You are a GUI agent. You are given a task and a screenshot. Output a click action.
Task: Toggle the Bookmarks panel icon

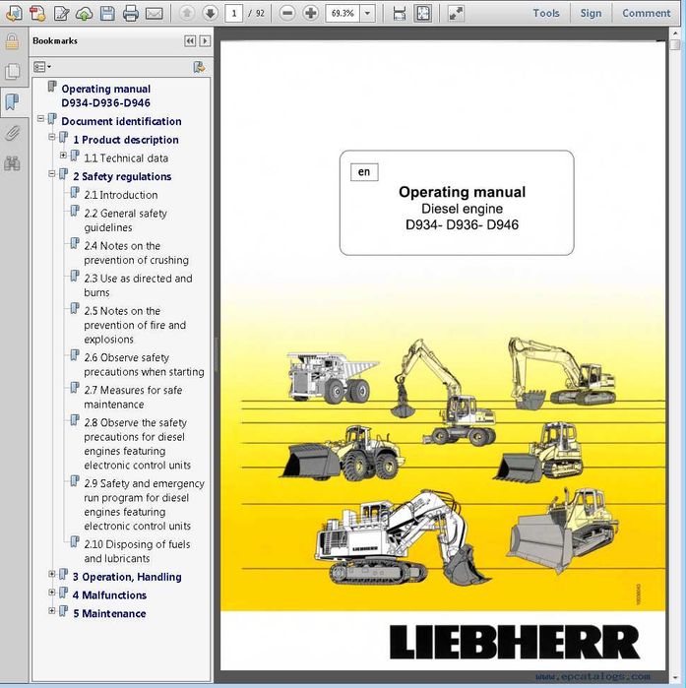click(12, 101)
